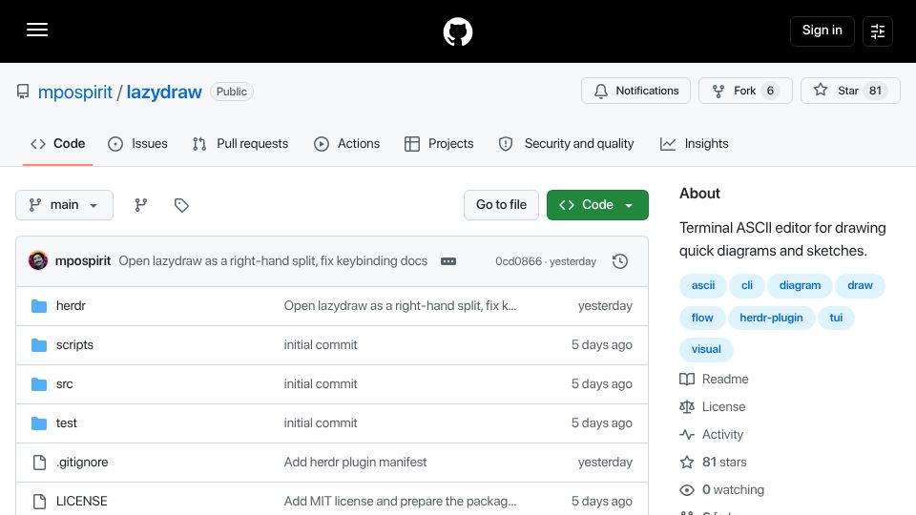Switch to the Code tab
The image size is (916, 515).
pyautogui.click(x=58, y=144)
